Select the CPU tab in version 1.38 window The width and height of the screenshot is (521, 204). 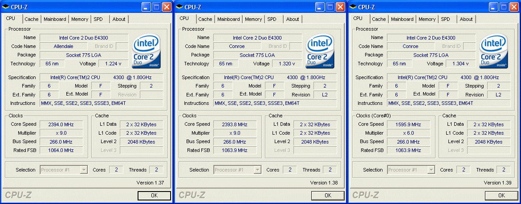(x=184, y=19)
